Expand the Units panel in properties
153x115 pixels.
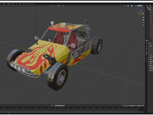151,55
